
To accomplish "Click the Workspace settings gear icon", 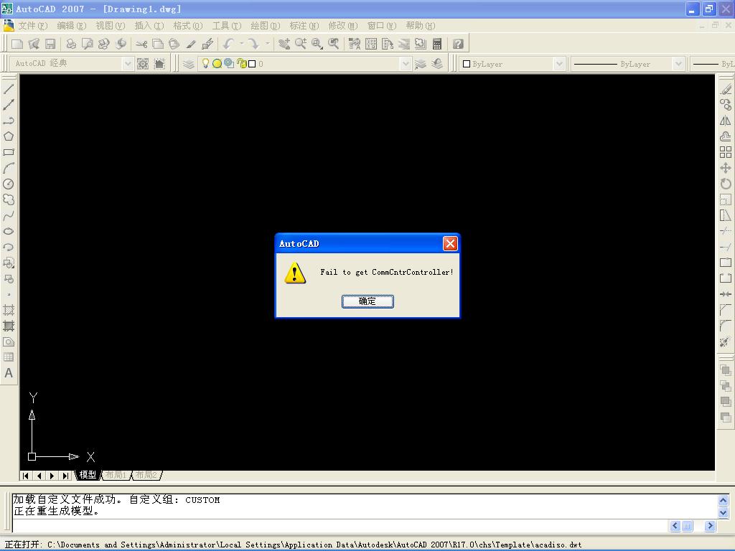I will point(143,64).
